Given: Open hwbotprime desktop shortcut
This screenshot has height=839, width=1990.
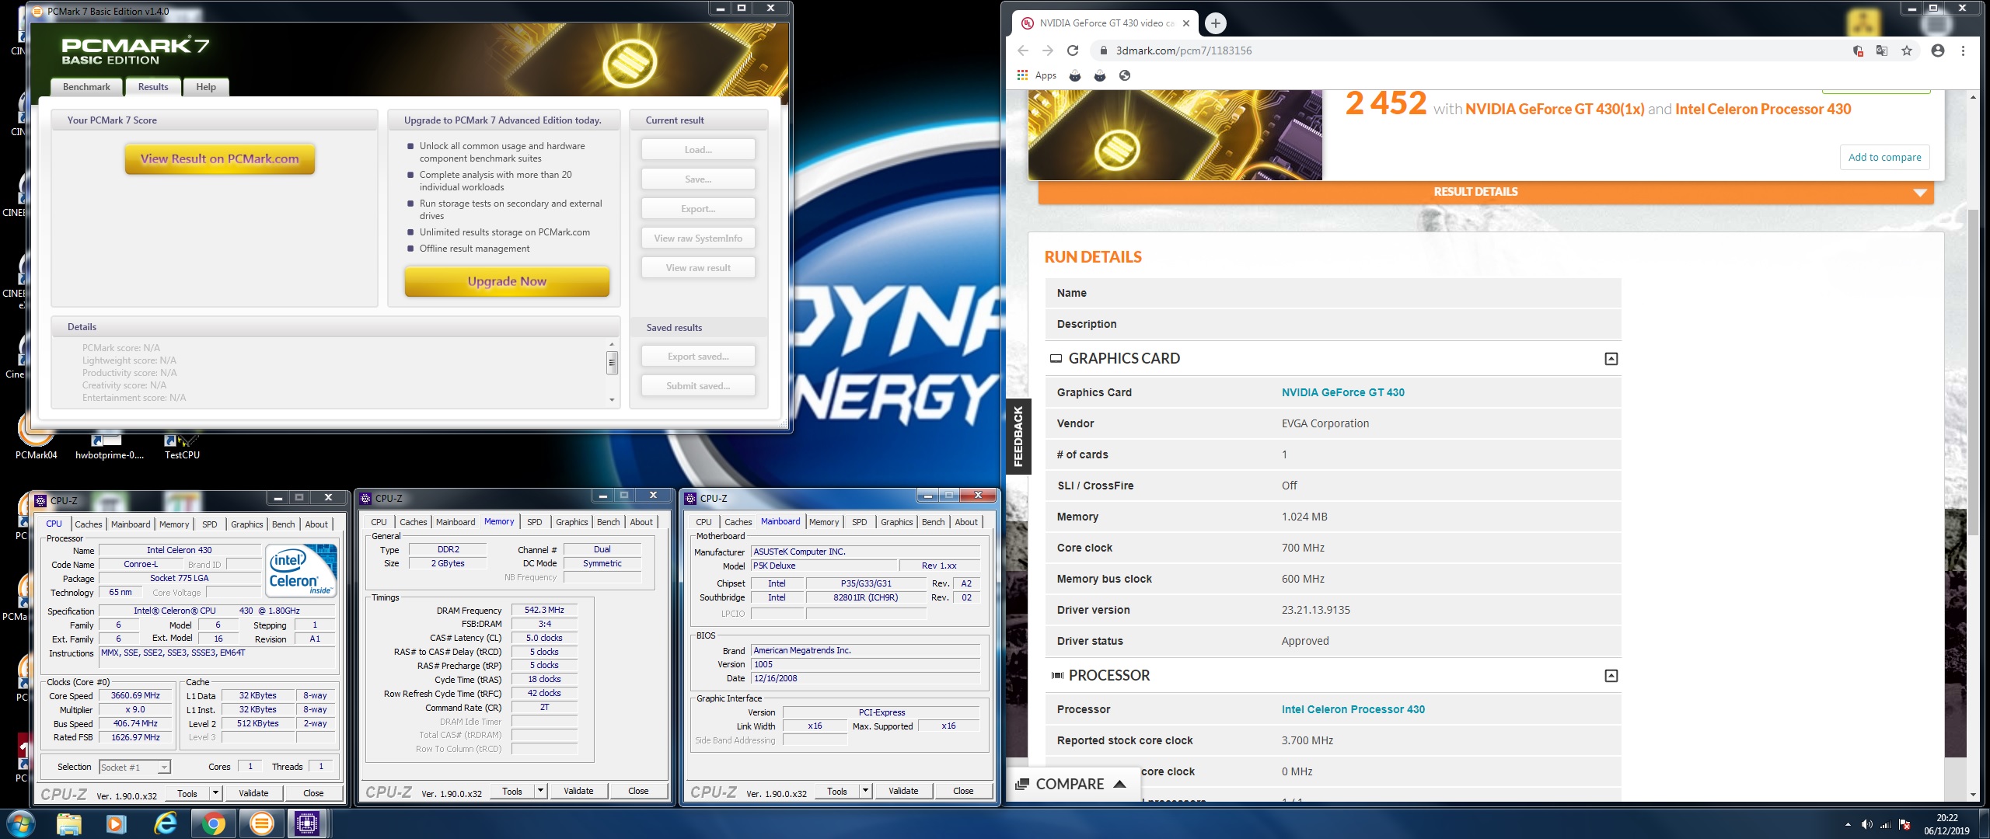Looking at the screenshot, I should (109, 447).
